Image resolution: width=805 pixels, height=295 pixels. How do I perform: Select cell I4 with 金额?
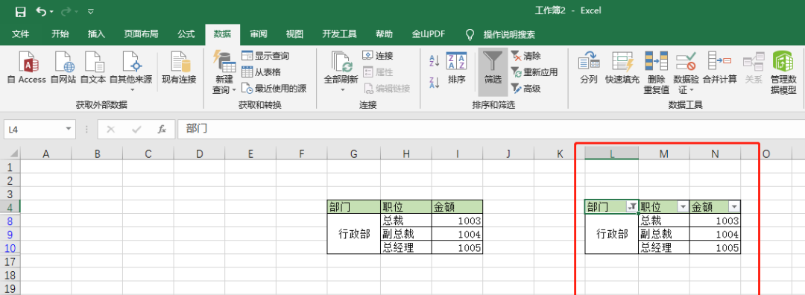458,207
